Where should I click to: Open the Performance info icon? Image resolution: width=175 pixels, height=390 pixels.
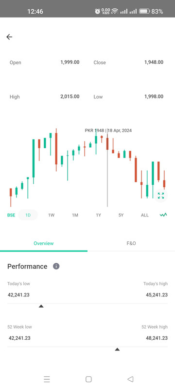pos(56,266)
